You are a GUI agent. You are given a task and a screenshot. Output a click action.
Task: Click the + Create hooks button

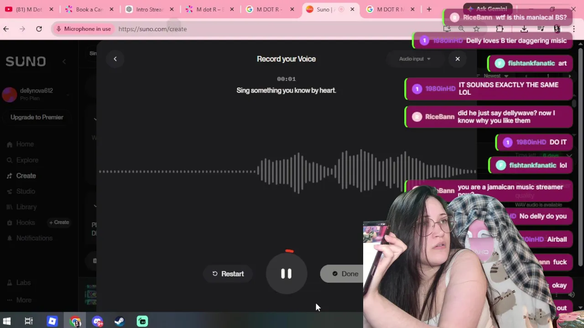click(x=59, y=222)
